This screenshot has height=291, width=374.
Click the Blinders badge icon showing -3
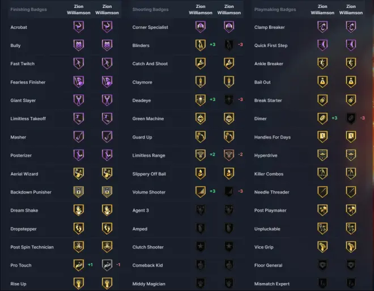click(228, 45)
